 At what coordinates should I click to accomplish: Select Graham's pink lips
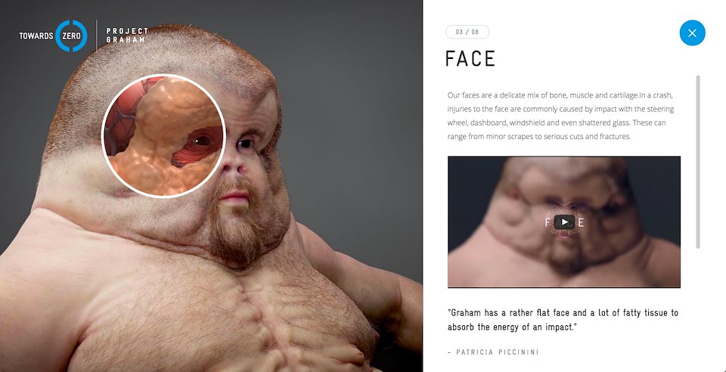coord(235,197)
